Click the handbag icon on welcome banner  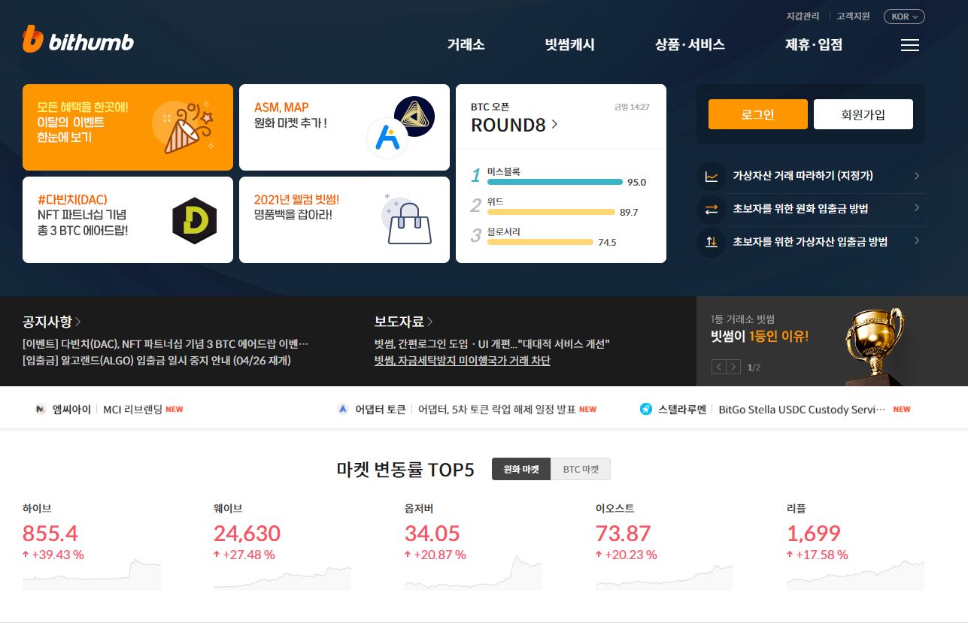point(408,220)
